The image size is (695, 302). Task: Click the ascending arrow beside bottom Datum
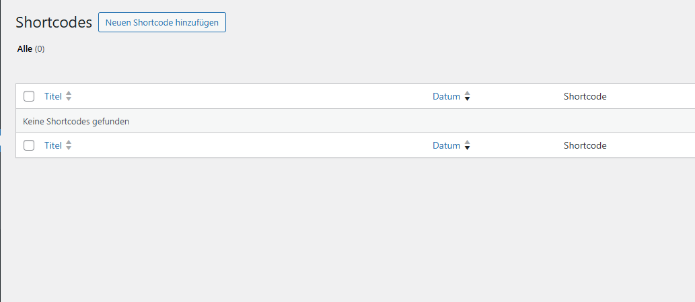coord(468,143)
